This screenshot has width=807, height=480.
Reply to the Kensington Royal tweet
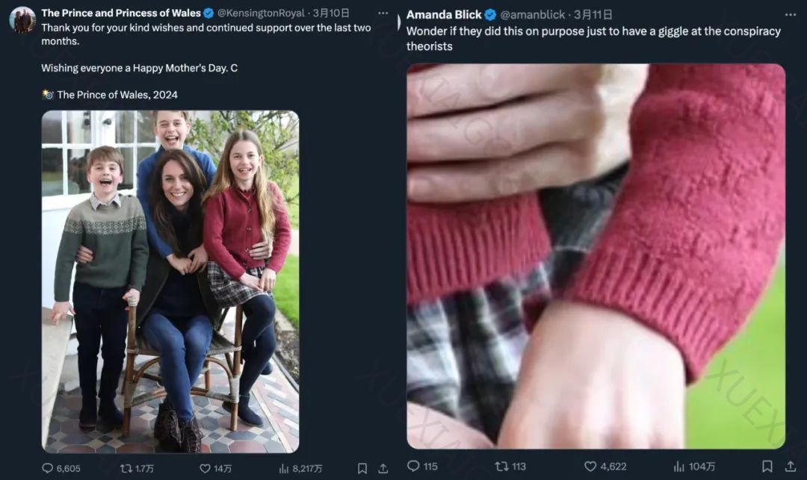pyautogui.click(x=49, y=468)
